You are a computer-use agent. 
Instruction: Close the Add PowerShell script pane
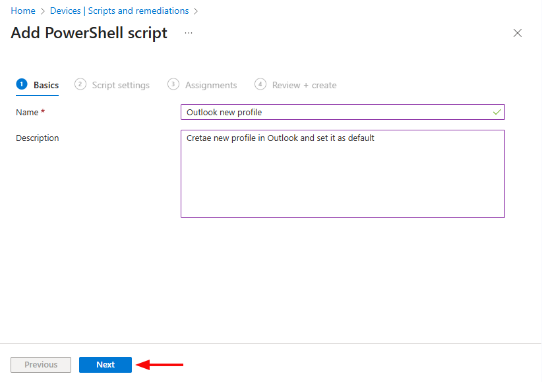point(518,33)
